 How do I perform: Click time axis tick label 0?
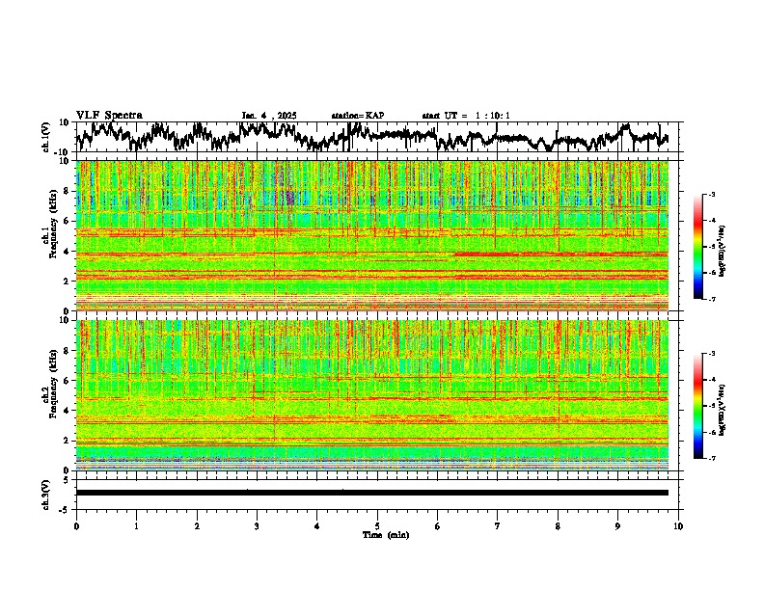pos(76,526)
